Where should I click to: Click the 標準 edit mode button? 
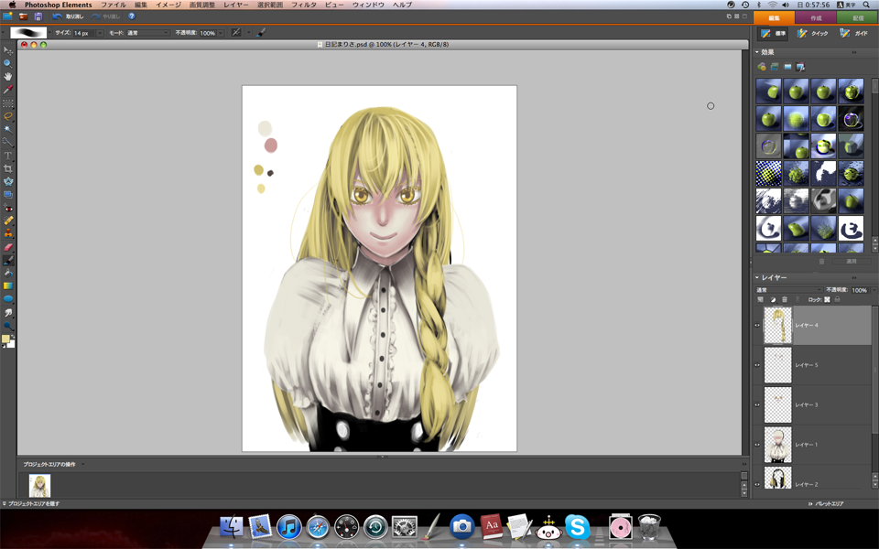pos(773,34)
